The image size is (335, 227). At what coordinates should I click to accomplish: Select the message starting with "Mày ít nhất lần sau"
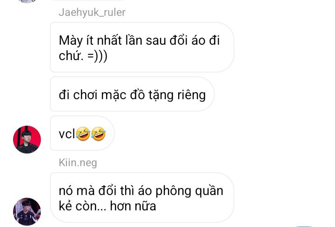(142, 47)
